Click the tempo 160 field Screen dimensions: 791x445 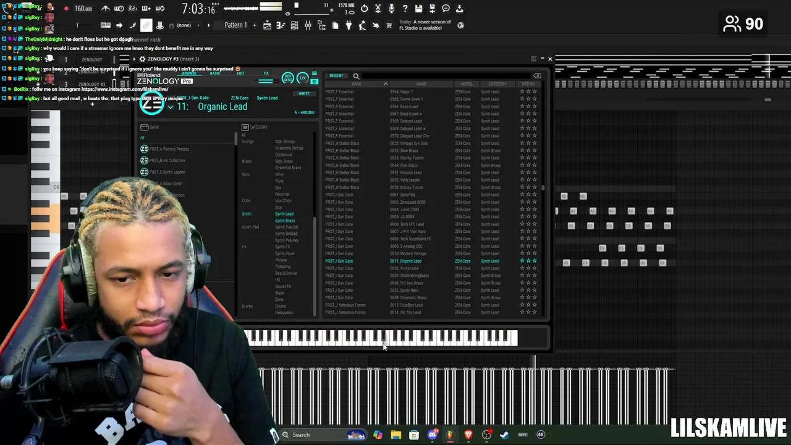(85, 9)
